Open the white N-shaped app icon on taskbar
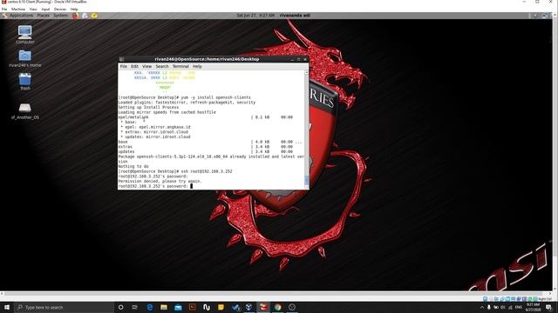Screen dimensions: 558x313 pyautogui.click(x=207, y=307)
